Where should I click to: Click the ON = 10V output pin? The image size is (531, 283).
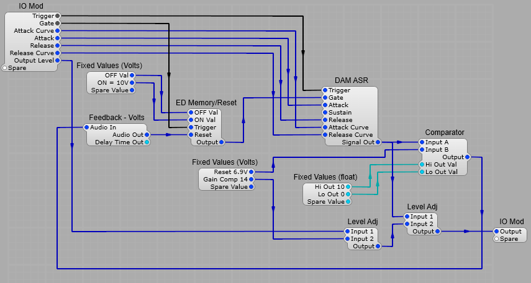click(x=132, y=82)
